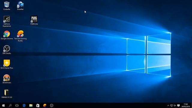The height and width of the screenshot is (108, 192).
Task: Open Microsoft Store from the taskbar
Action: tap(38, 105)
